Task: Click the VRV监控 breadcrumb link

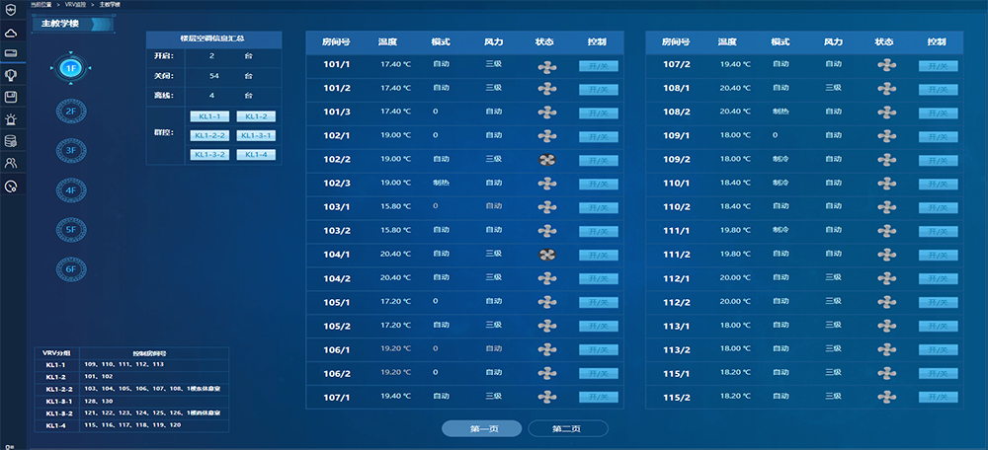Action: (77, 5)
